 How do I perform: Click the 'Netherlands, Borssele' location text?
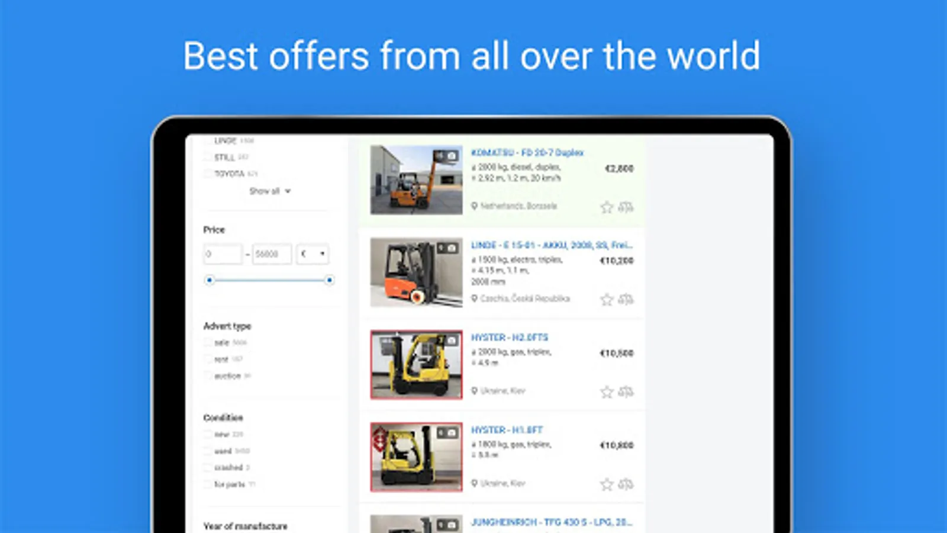coord(518,206)
